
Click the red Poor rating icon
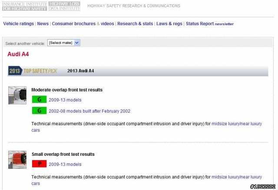pyautogui.click(x=39, y=164)
